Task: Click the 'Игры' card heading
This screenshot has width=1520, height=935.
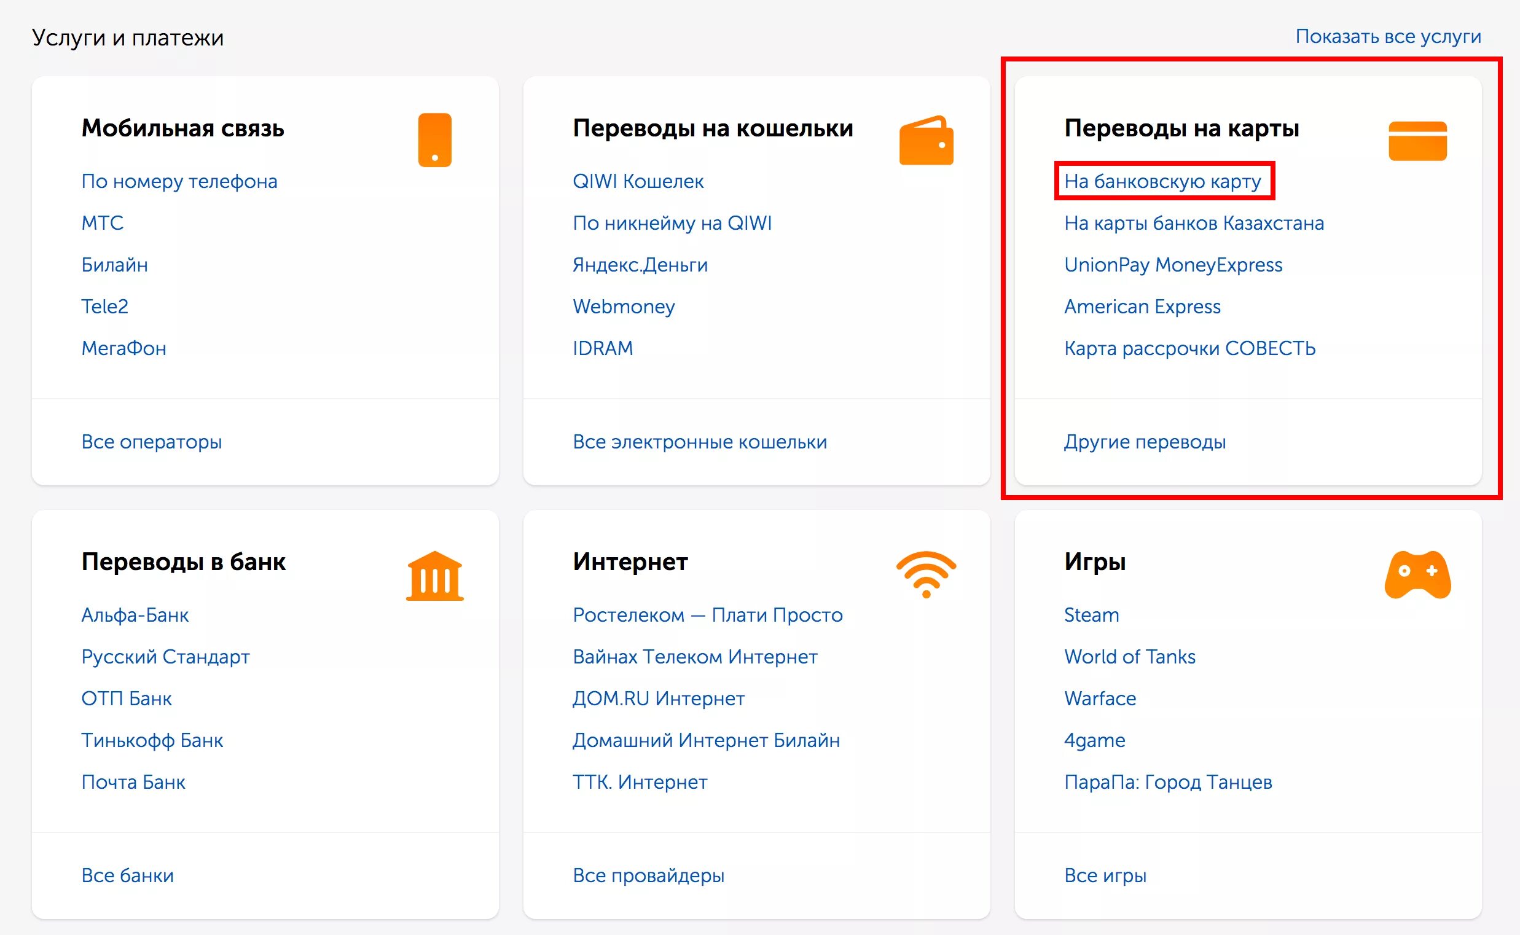Action: (x=1095, y=562)
